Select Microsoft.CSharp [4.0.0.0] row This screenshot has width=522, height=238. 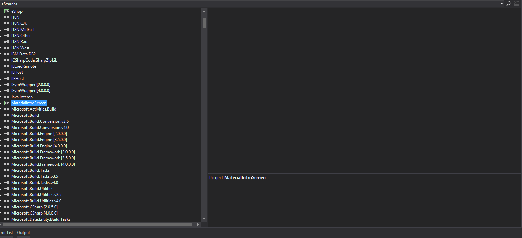(x=34, y=213)
